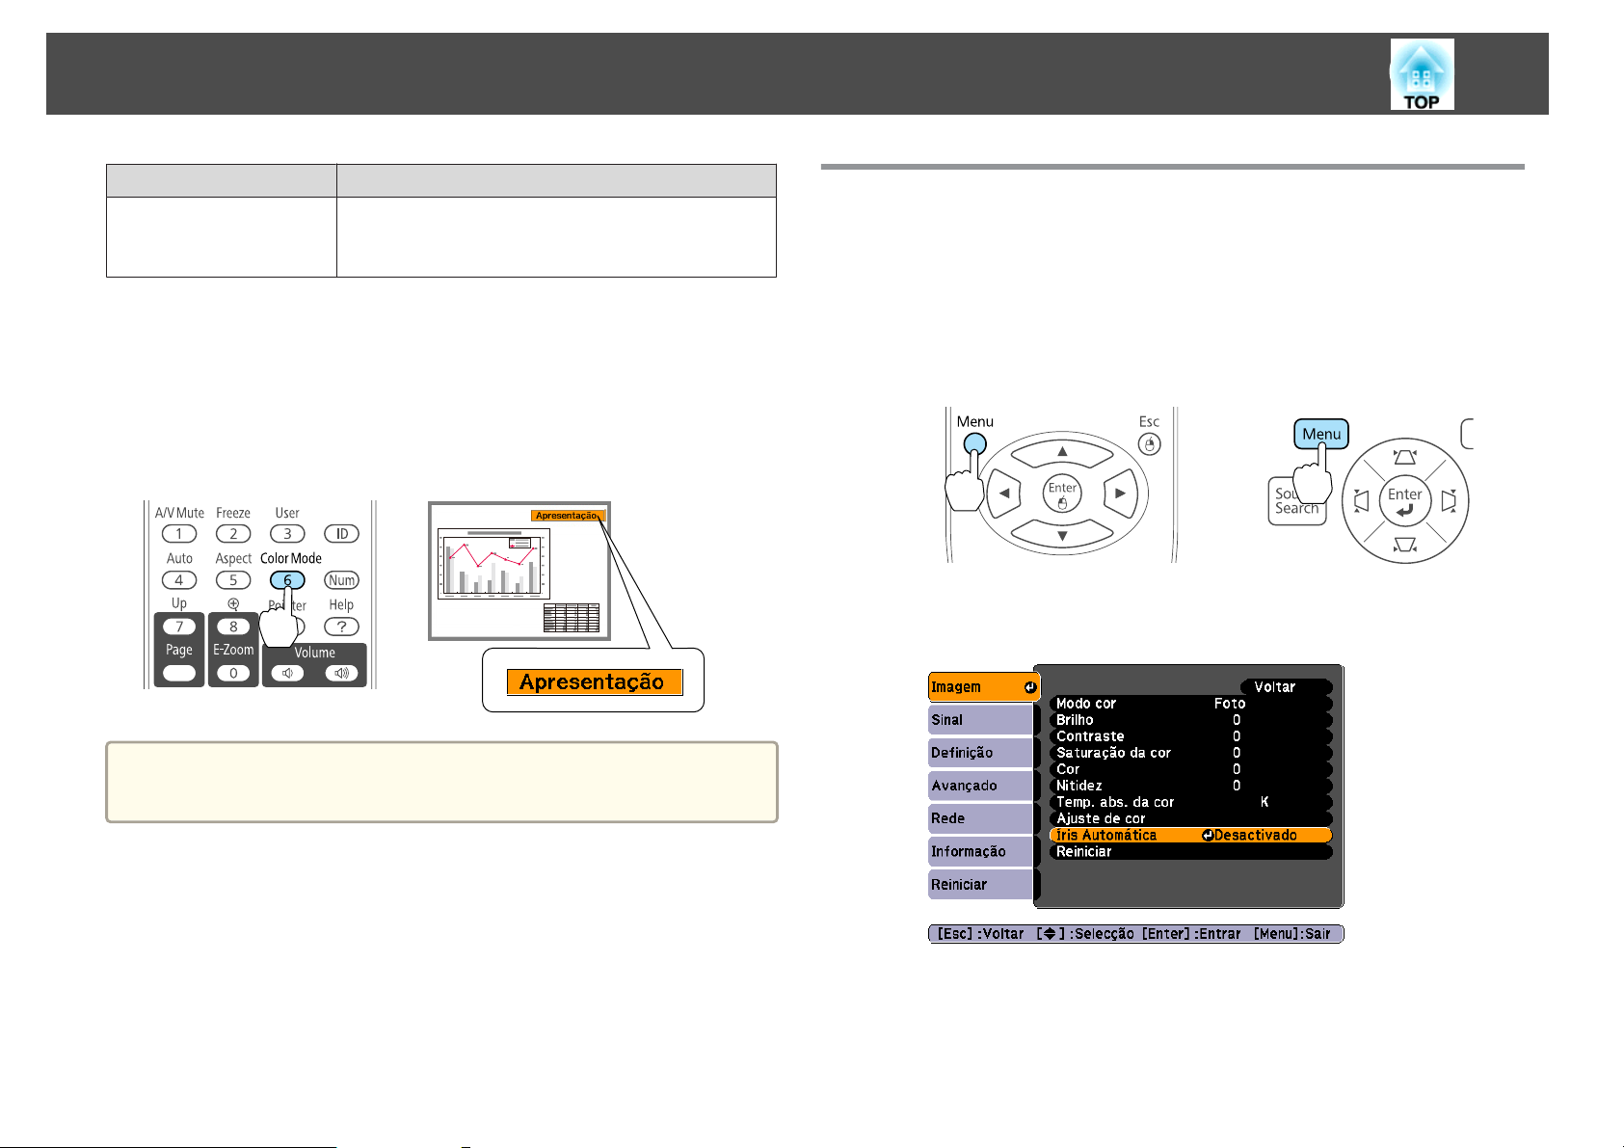Select the User 3 remote button
The height and width of the screenshot is (1148, 1624).
click(287, 534)
